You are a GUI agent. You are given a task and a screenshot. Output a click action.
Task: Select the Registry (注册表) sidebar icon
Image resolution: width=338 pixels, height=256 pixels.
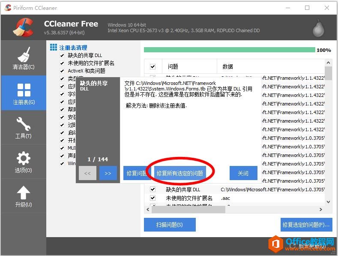pyautogui.click(x=24, y=93)
